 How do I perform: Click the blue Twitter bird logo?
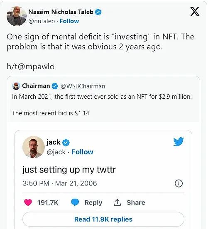point(179,141)
